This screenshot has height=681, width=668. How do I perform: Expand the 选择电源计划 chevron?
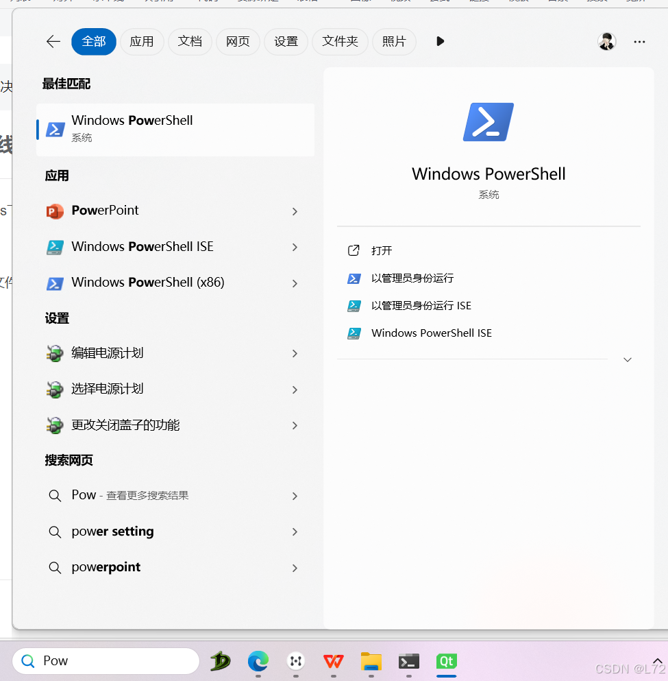[x=295, y=390]
